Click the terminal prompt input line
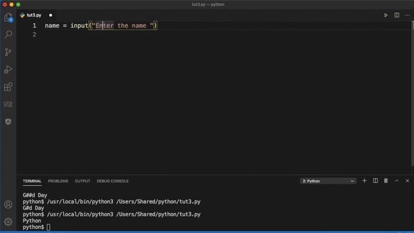 [x=36, y=227]
